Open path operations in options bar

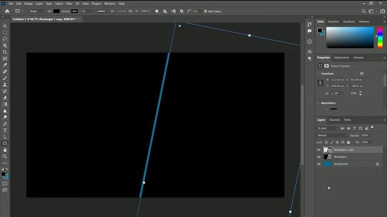(x=157, y=11)
